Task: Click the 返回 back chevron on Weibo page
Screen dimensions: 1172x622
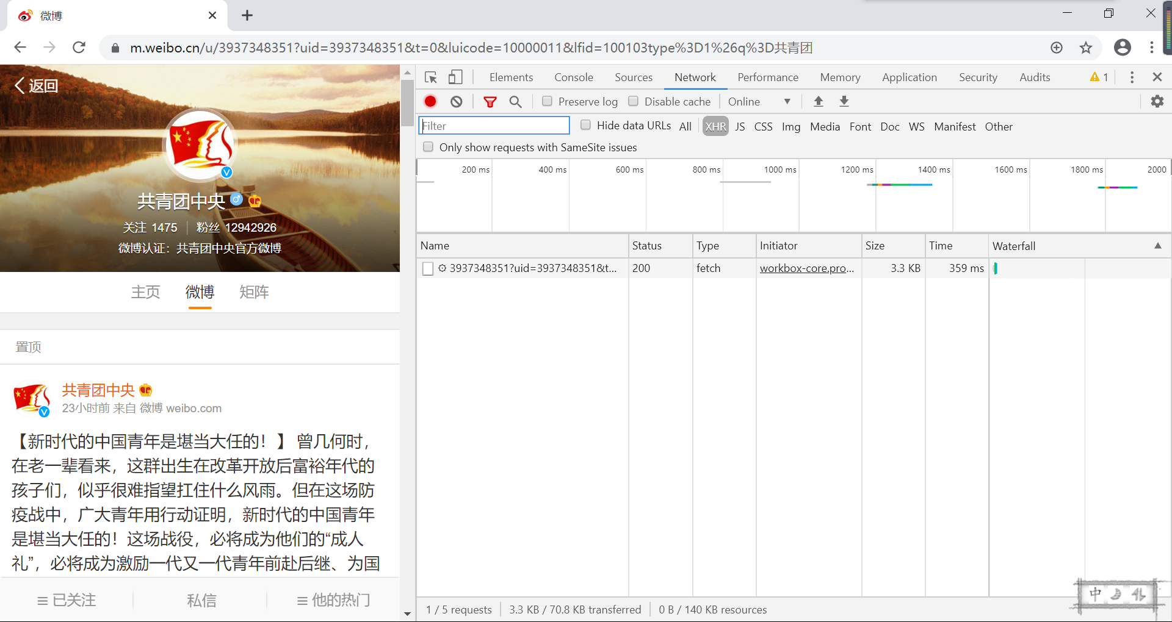Action: (x=36, y=86)
